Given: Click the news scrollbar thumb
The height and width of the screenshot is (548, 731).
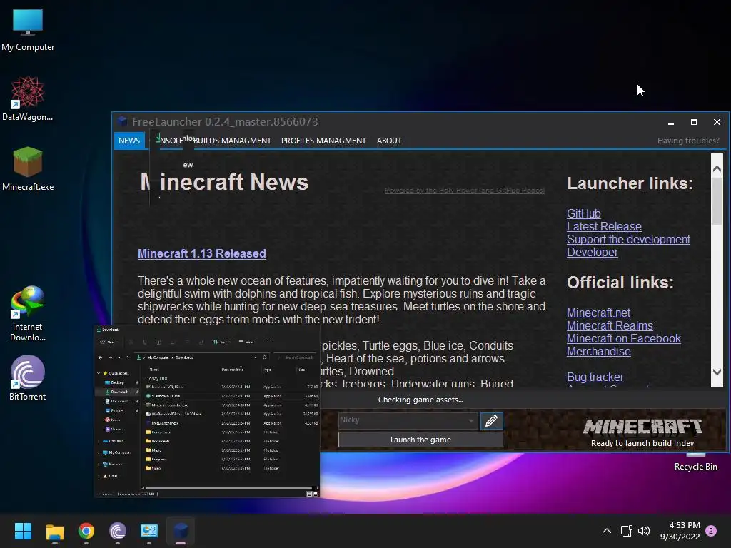Looking at the screenshot, I should click(717, 201).
